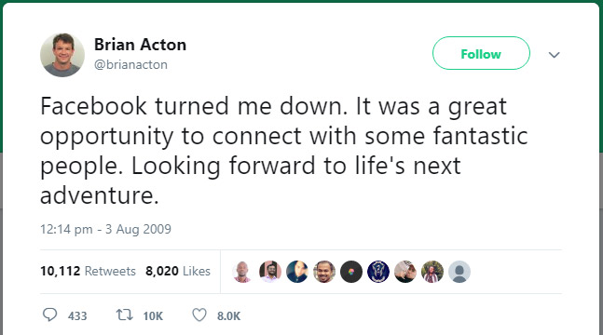View the 8,020 Likes list

(x=178, y=271)
